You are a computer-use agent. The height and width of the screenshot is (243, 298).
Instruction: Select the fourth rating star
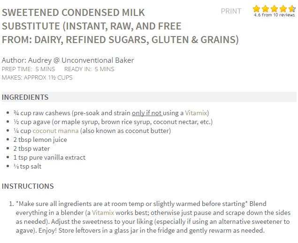click(x=283, y=9)
